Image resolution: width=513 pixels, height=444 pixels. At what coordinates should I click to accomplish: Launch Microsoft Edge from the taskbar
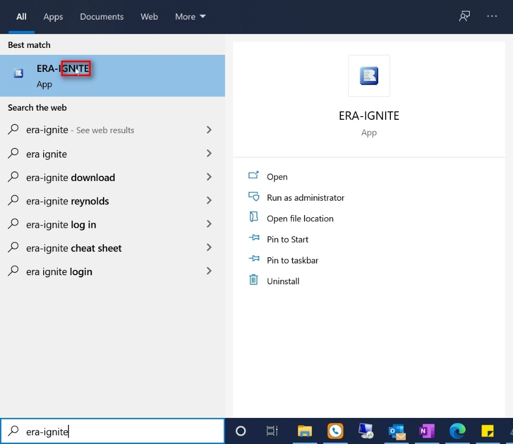click(x=458, y=431)
